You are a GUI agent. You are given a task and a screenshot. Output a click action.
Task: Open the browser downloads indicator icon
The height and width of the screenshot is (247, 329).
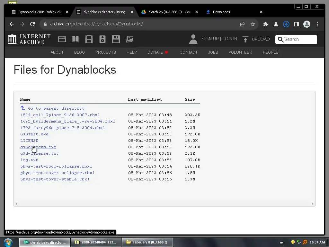click(x=286, y=24)
